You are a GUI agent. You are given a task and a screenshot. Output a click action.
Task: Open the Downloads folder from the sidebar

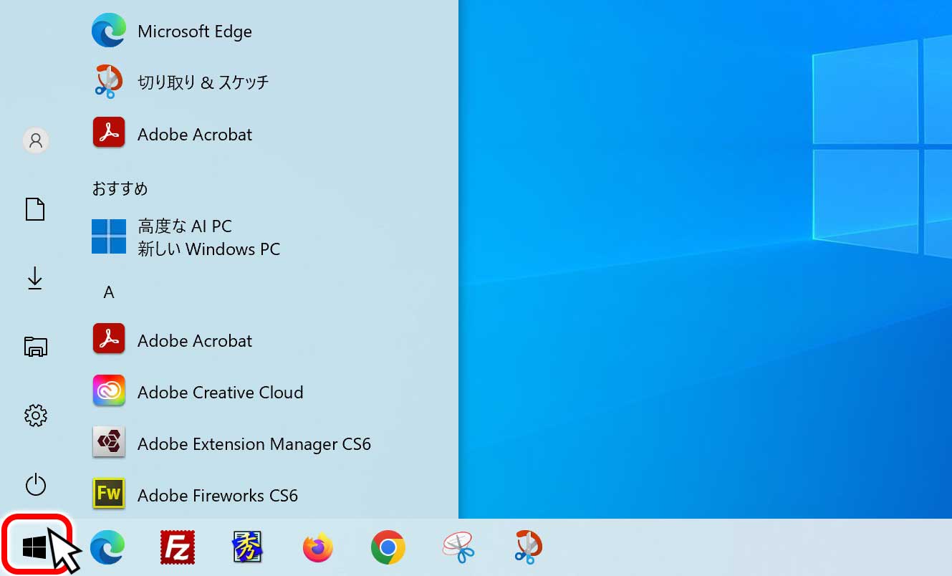[35, 279]
